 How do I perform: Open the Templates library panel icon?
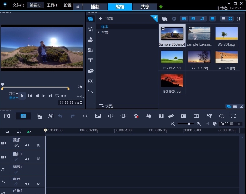point(91,40)
